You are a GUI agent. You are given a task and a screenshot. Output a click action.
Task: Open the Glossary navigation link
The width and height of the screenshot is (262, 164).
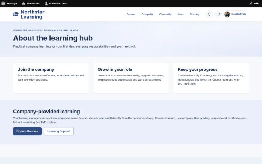click(x=194, y=14)
